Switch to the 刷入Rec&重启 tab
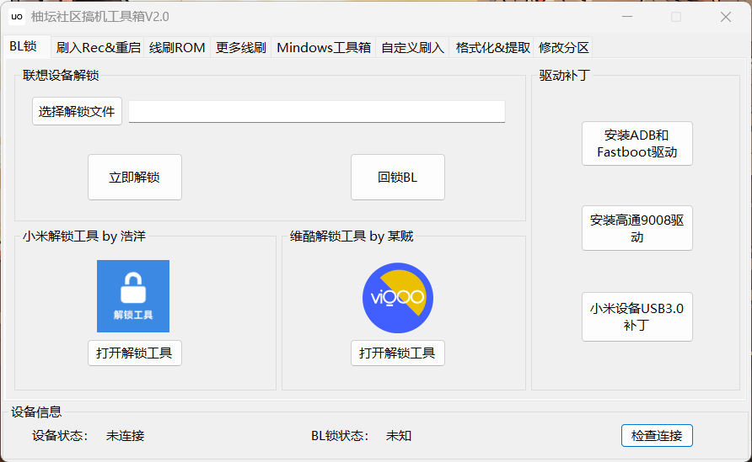 tap(99, 48)
